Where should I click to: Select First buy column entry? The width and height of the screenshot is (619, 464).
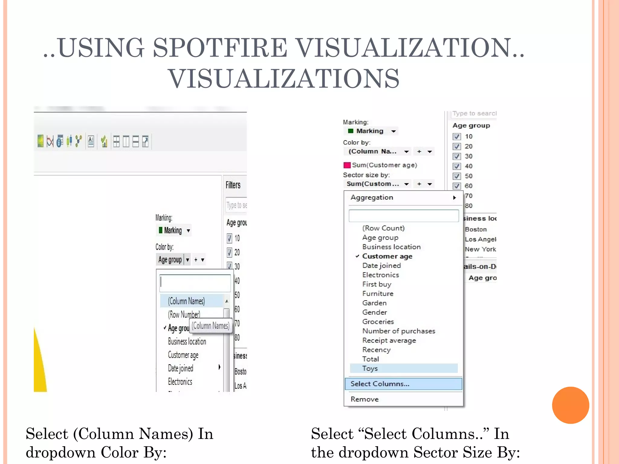(x=377, y=284)
